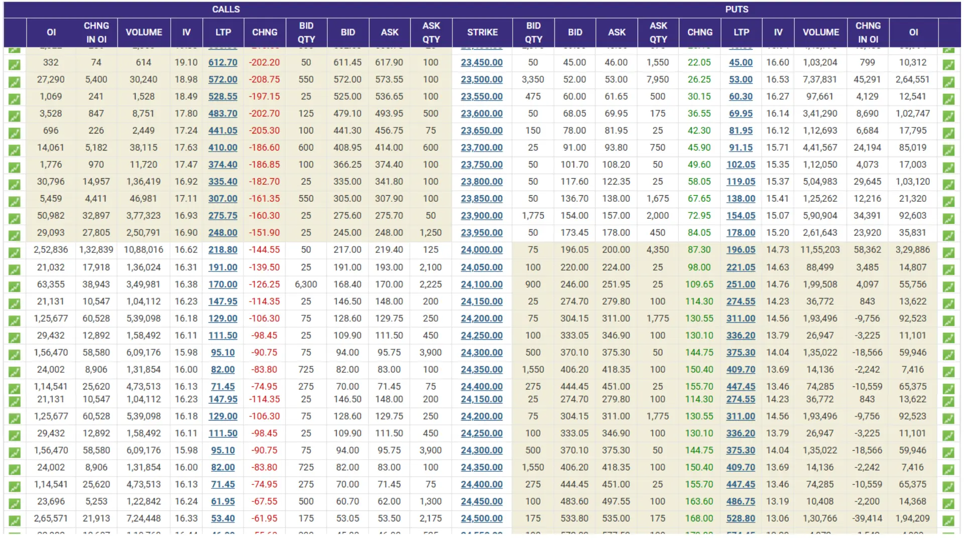Select puts OI value 3,29,886
Image resolution: width=964 pixels, height=542 pixels.
(x=913, y=250)
